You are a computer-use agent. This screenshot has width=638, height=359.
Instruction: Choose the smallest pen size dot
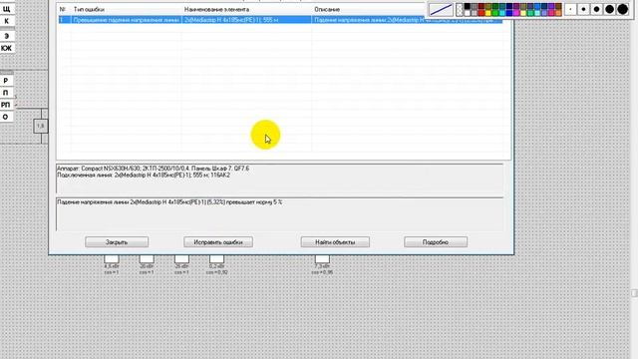coord(570,9)
